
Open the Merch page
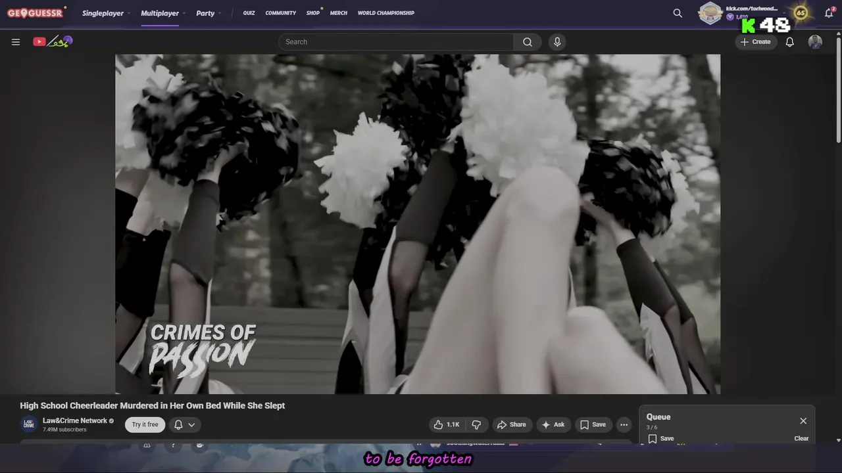[x=339, y=13]
